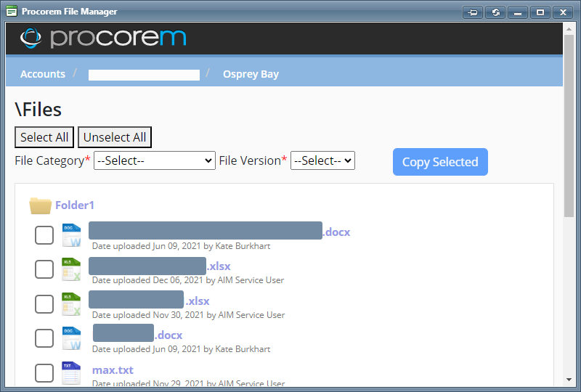Open the xlsx file link uploaded Nov 30, 2021
Viewport: 581px width, 392px height.
pyautogui.click(x=149, y=301)
